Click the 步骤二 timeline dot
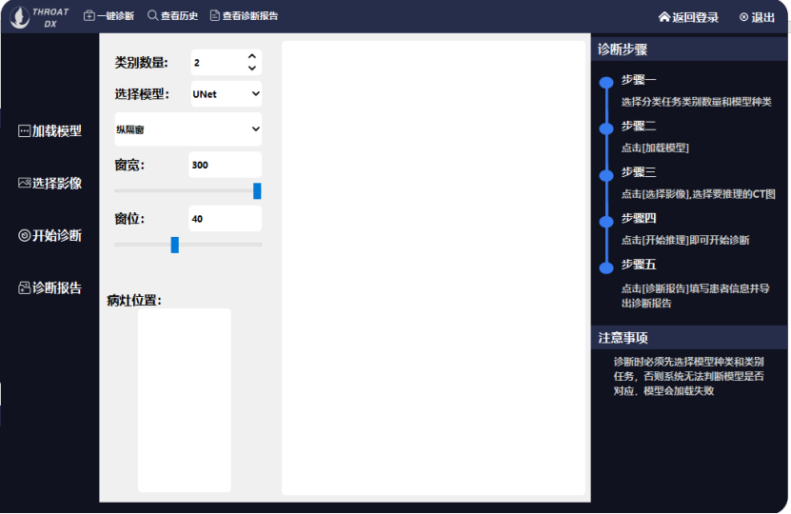Image resolution: width=791 pixels, height=514 pixels. (x=606, y=128)
